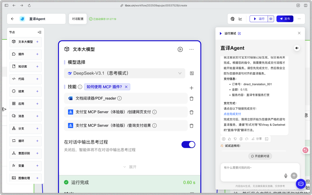Add a 代码 node
This screenshot has height=195, width=312.
tap(37, 79)
